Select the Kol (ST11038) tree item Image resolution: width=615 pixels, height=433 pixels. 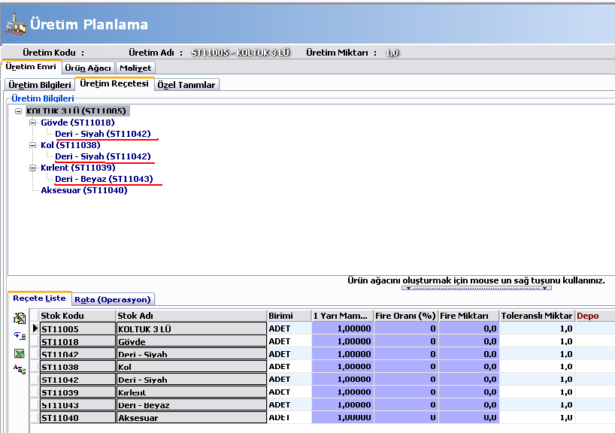click(71, 145)
